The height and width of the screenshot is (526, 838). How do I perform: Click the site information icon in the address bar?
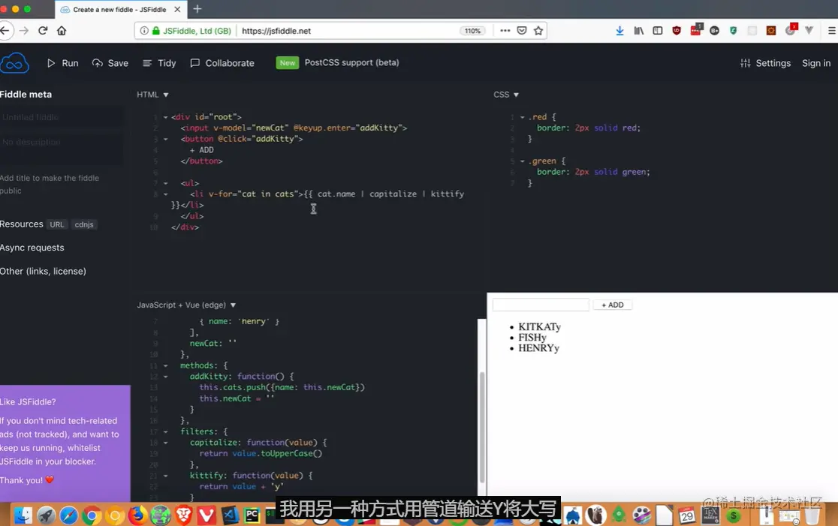point(143,31)
